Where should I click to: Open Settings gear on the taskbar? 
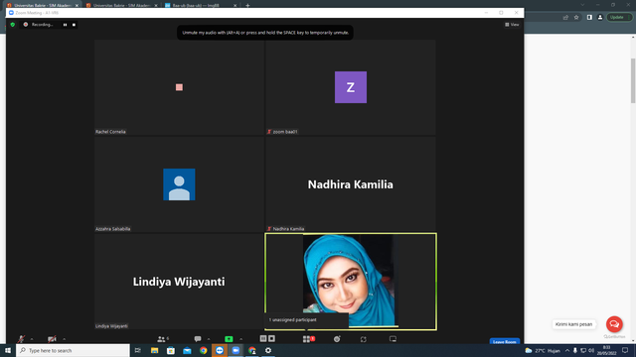point(268,350)
